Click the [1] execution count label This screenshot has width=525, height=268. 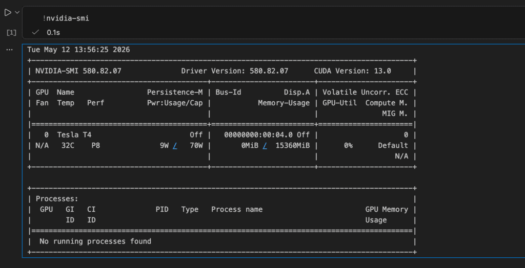11,32
